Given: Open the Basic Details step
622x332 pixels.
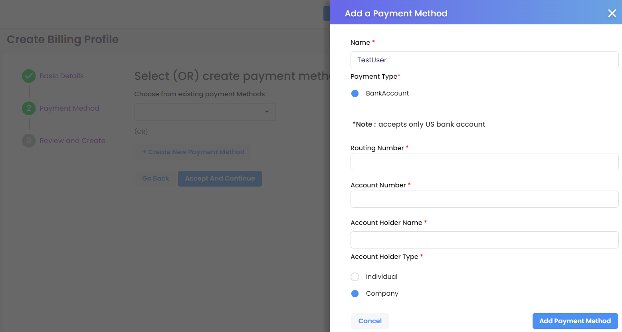Looking at the screenshot, I should point(61,76).
